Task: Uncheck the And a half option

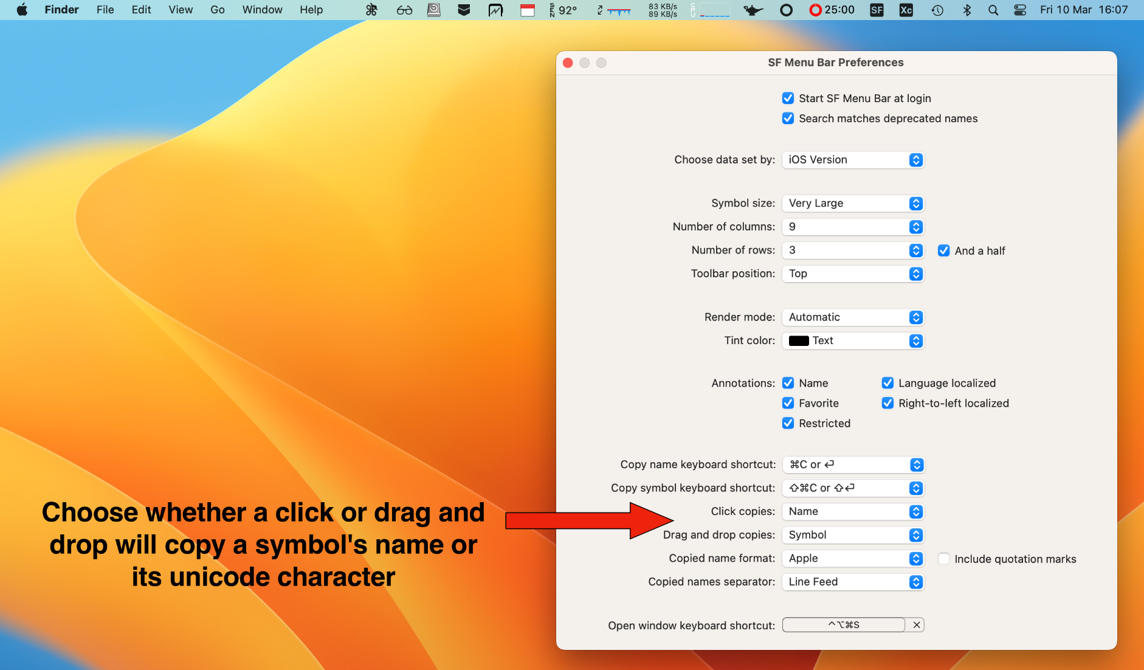Action: tap(943, 250)
